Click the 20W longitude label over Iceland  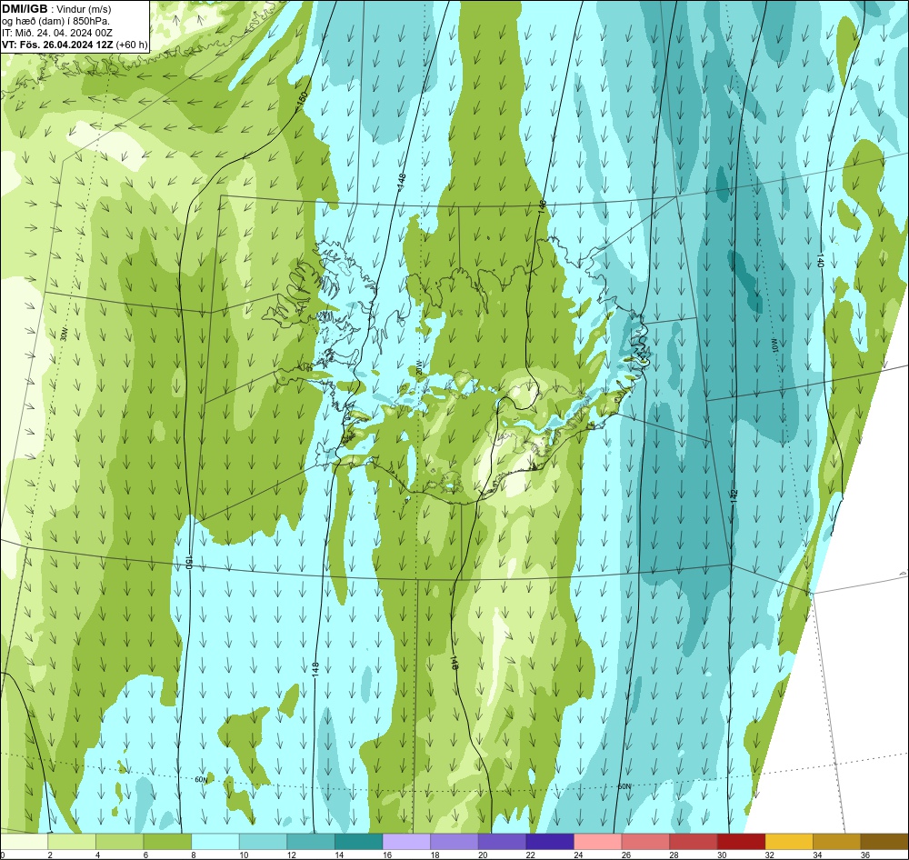coord(419,367)
